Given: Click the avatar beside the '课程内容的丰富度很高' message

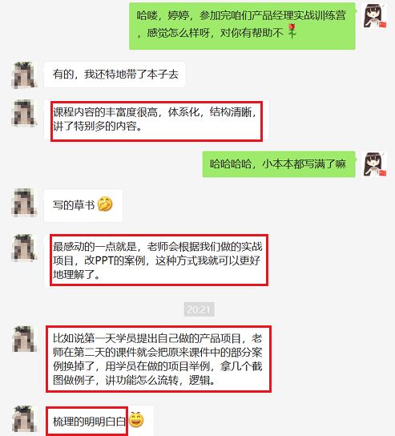Looking at the screenshot, I should tap(24, 113).
